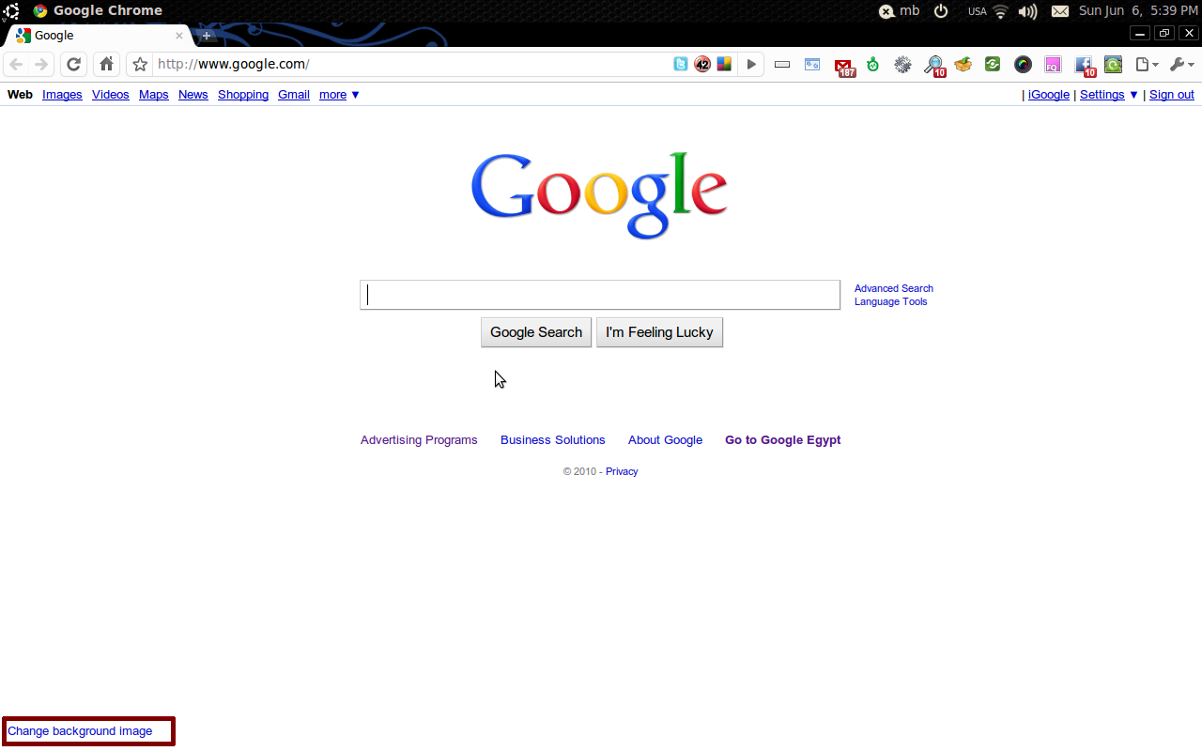Select the Google browser tab
The image size is (1202, 751).
click(x=99, y=36)
